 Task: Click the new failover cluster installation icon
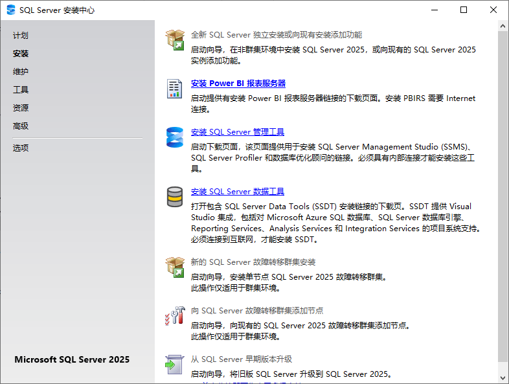pos(175,267)
